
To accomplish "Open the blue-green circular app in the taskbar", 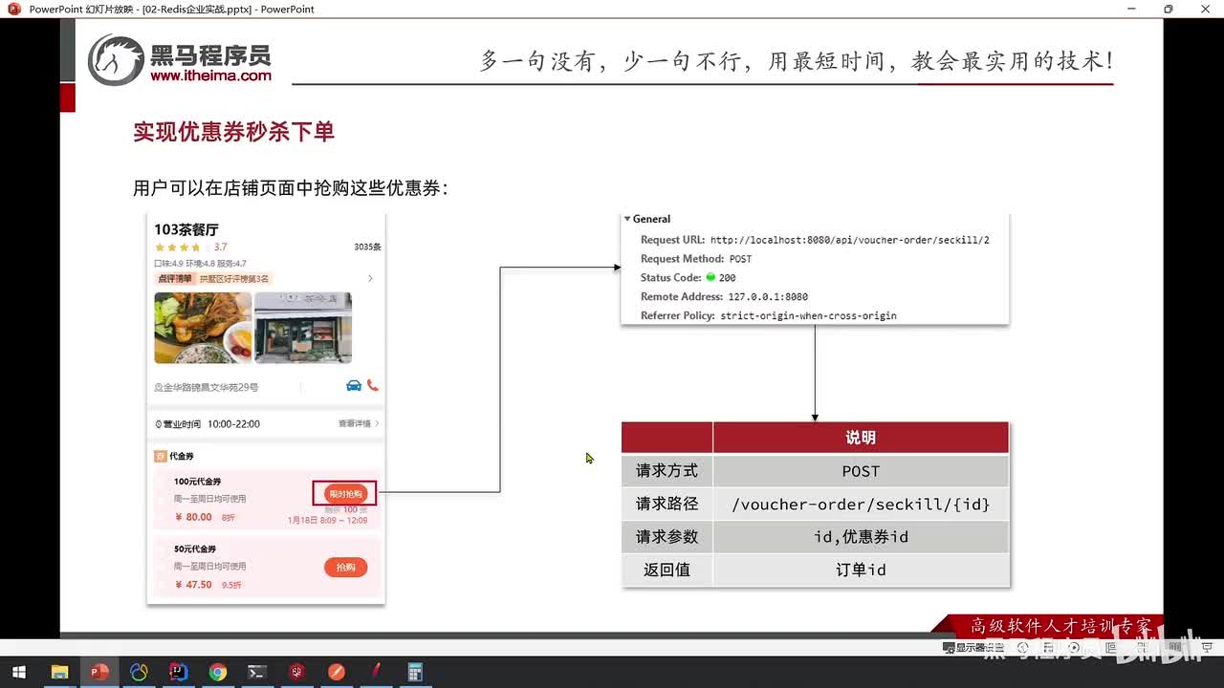I will (x=139, y=673).
